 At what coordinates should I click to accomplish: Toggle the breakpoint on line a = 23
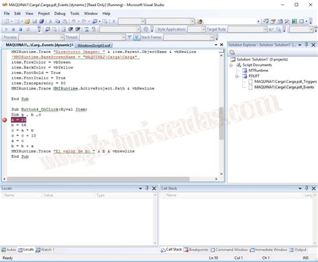pyautogui.click(x=5, y=120)
